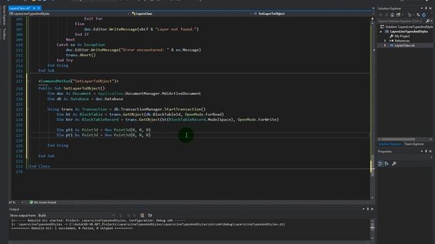This screenshot has width=435, height=244.
Task: Open Solution Explorer window options dropdown
Action: (x=421, y=8)
